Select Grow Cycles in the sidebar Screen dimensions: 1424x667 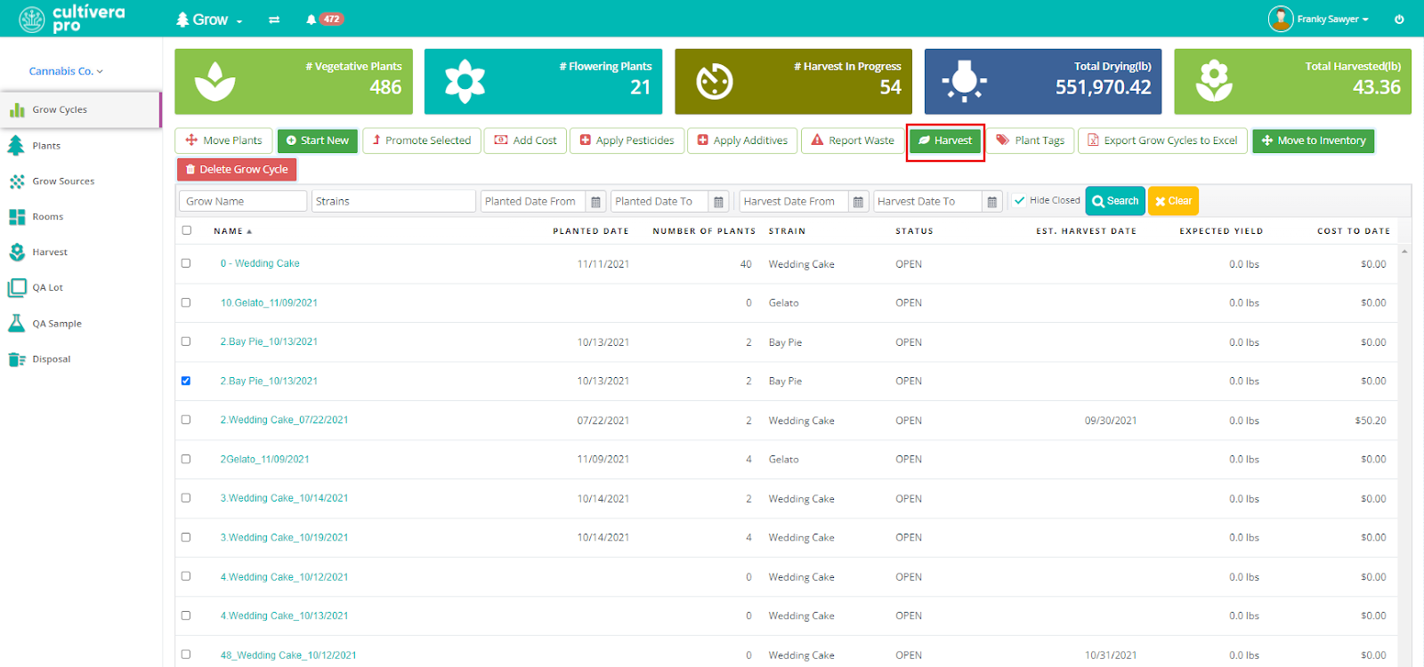click(x=80, y=109)
